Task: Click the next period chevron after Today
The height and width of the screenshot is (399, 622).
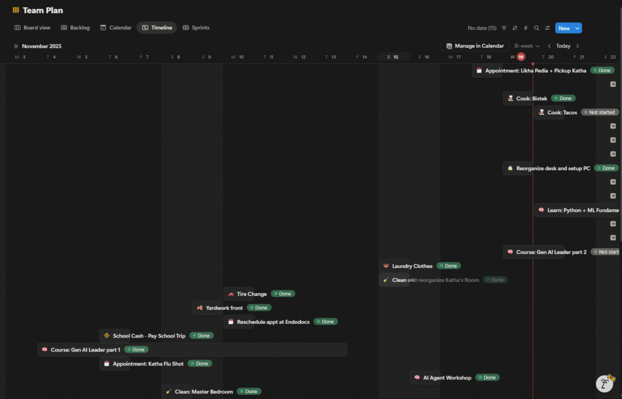Action: [x=578, y=46]
